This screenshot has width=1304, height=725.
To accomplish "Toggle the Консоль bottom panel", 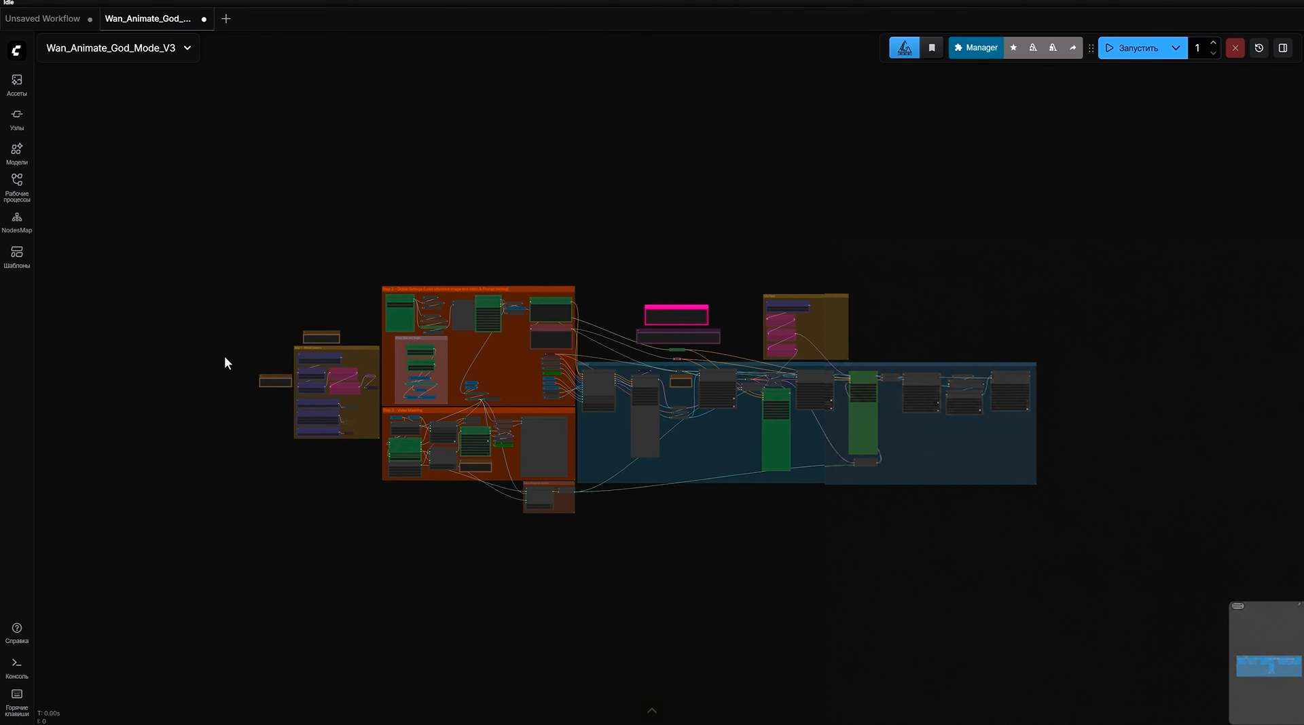I will click(x=17, y=668).
